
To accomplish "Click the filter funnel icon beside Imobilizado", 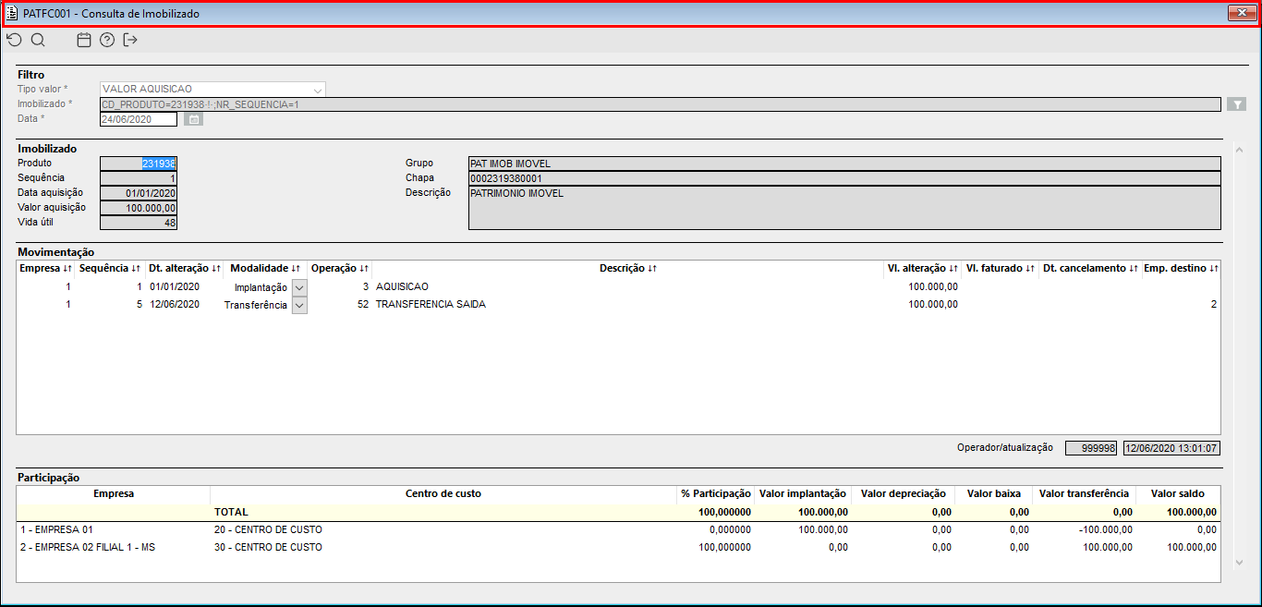I will tap(1237, 104).
